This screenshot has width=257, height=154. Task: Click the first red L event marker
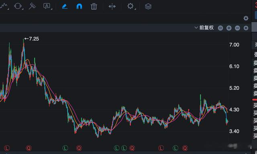pos(7,148)
